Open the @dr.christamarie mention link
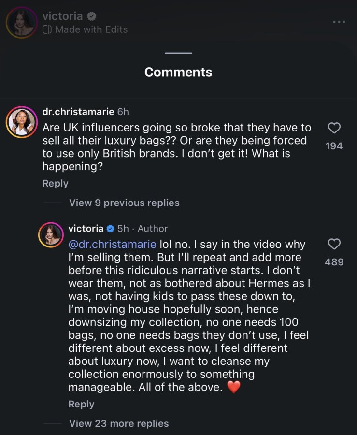This screenshot has width=357, height=435. point(112,244)
